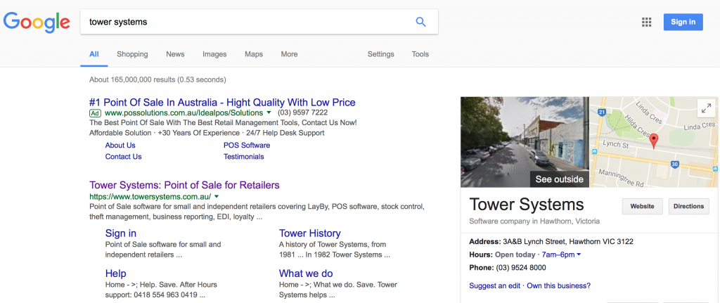
Task: Click phone number (03) 9597 7222
Action: (x=302, y=112)
